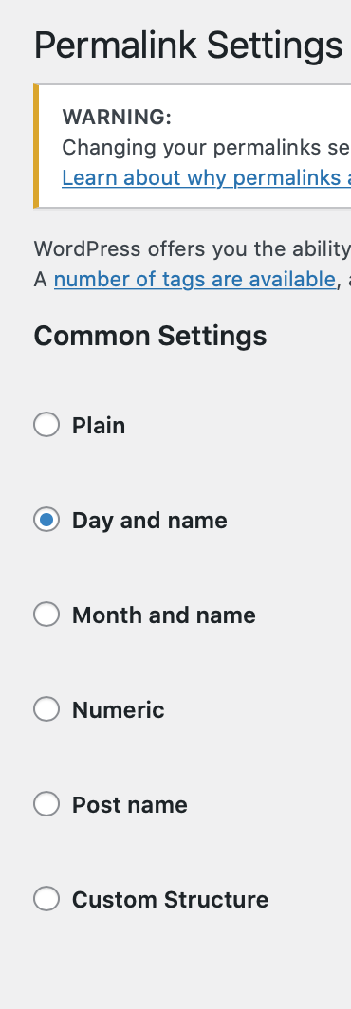
Task: Select the Plain radio button
Action: pyautogui.click(x=46, y=425)
